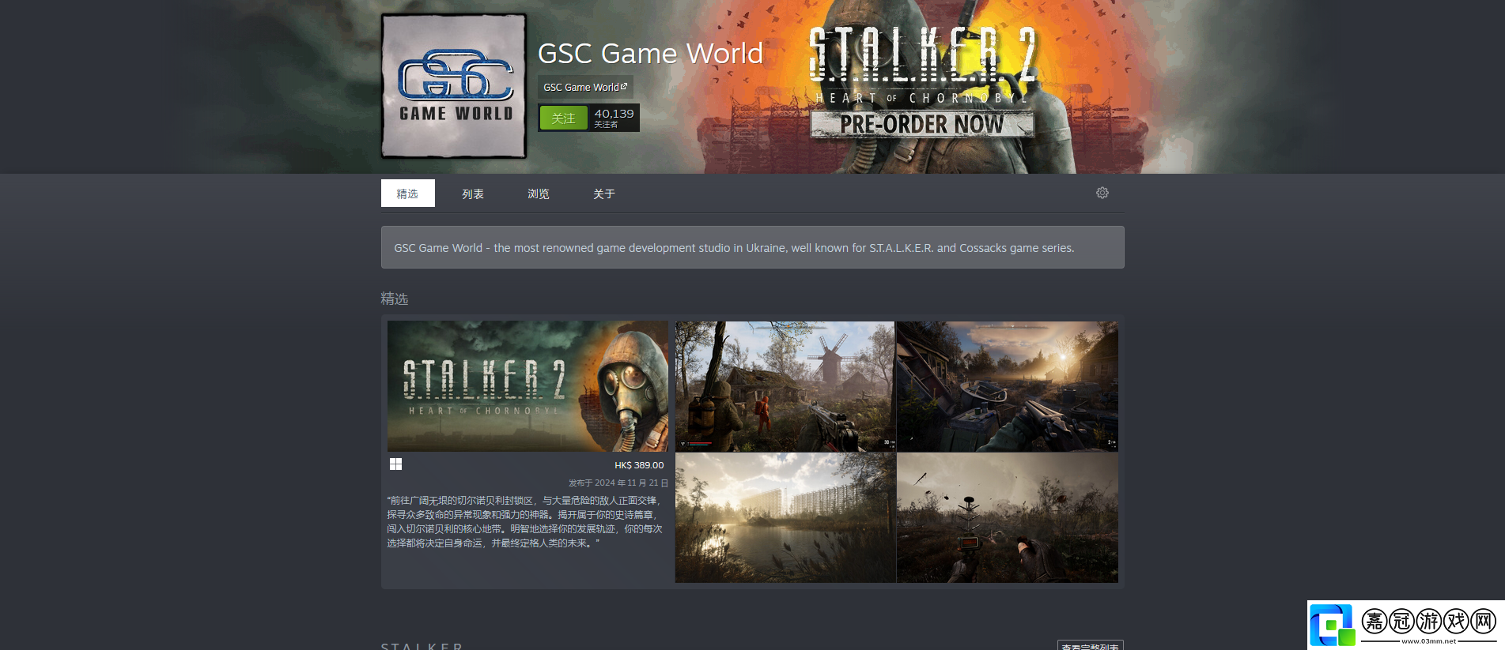
Task: Click the PRE-ORDER NOW banner button
Action: coord(922,124)
